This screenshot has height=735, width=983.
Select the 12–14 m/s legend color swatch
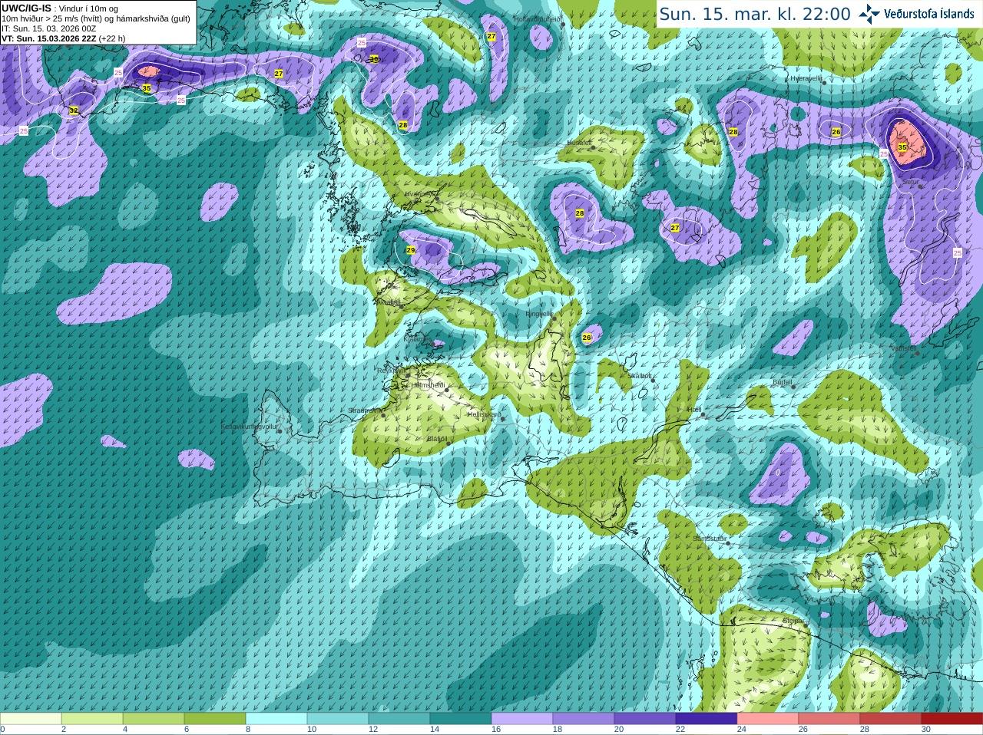399,719
